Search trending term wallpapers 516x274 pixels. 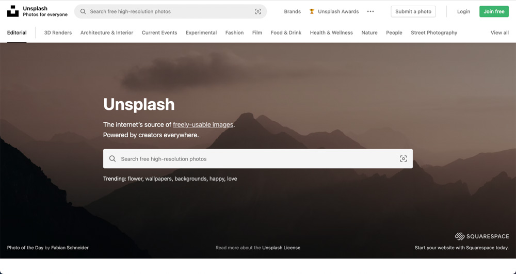click(x=158, y=179)
